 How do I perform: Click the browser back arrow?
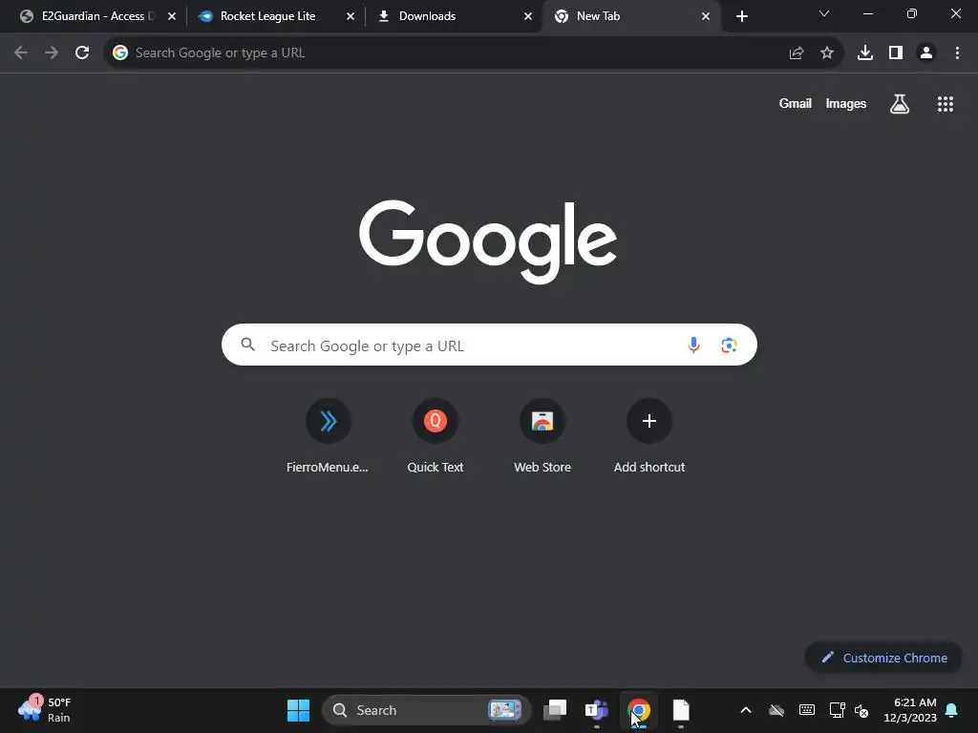point(21,53)
